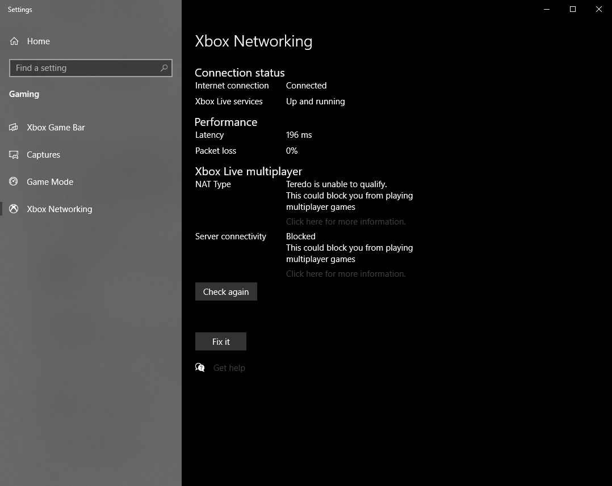Minimize the Settings window

pyautogui.click(x=547, y=9)
